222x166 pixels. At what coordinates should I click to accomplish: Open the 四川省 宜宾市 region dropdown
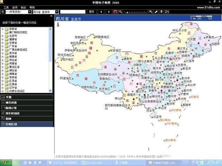pos(57,12)
